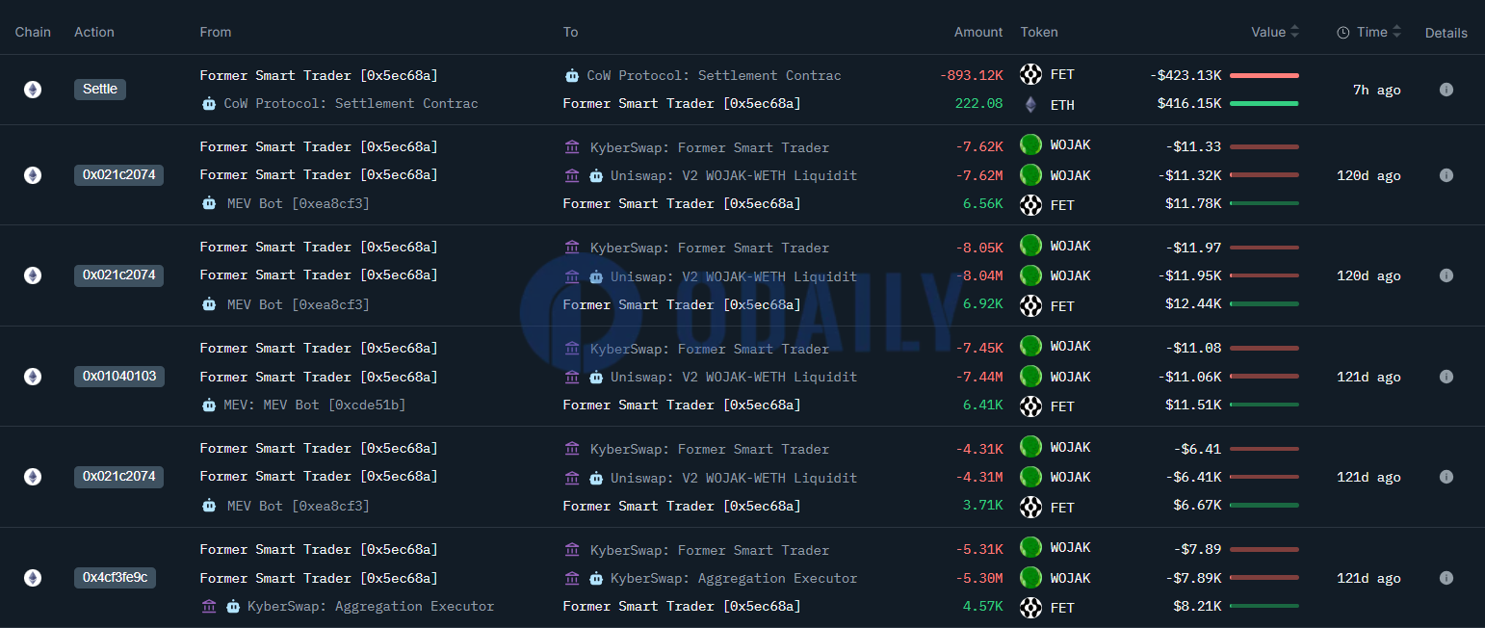Open the 0x021c2074 badge in the -4.31K row
This screenshot has width=1485, height=628.
pyautogui.click(x=119, y=477)
